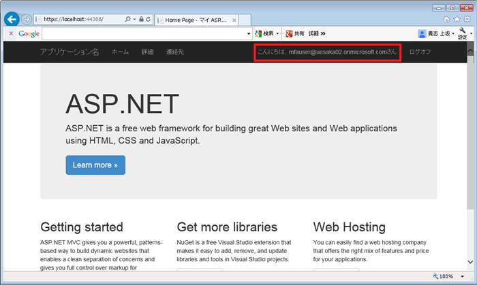The width and height of the screenshot is (477, 285).
Task: Click the search magnifier in address bar
Action: 128,19
